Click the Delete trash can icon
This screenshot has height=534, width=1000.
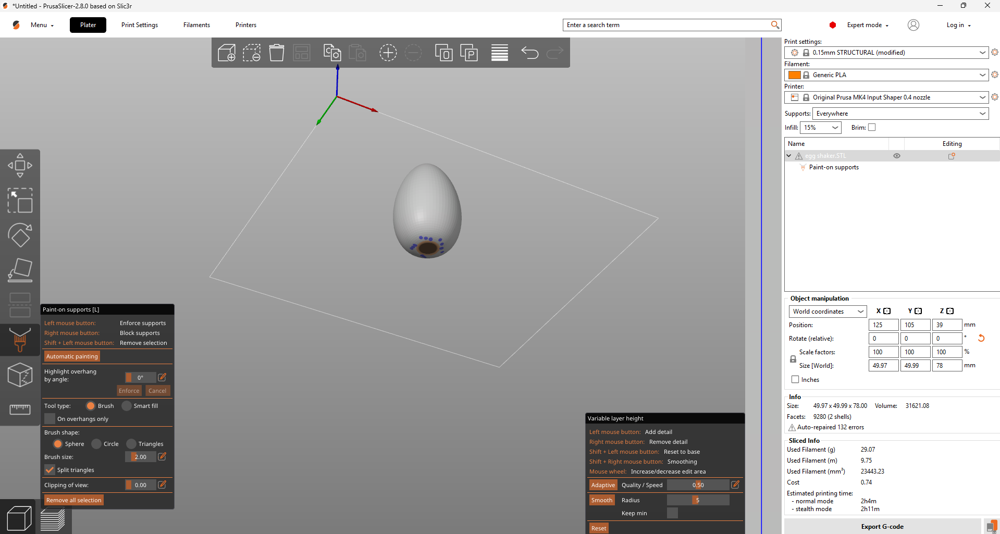277,53
